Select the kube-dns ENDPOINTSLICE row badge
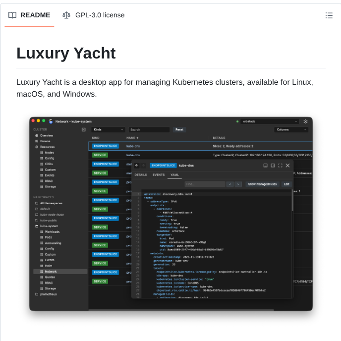 106,146
